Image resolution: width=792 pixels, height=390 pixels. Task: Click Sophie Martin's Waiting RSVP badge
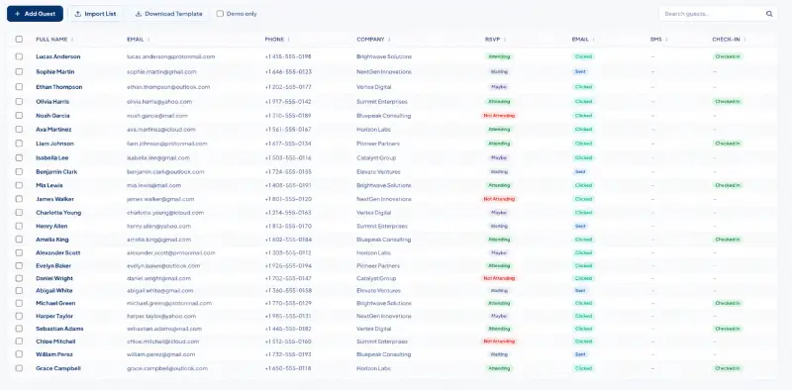click(499, 71)
